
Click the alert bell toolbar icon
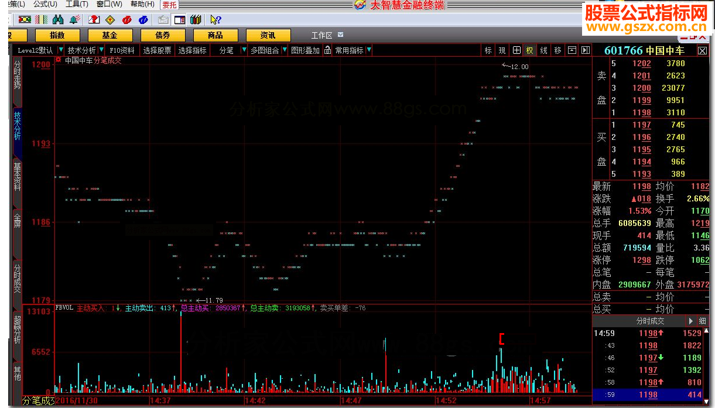[75, 20]
